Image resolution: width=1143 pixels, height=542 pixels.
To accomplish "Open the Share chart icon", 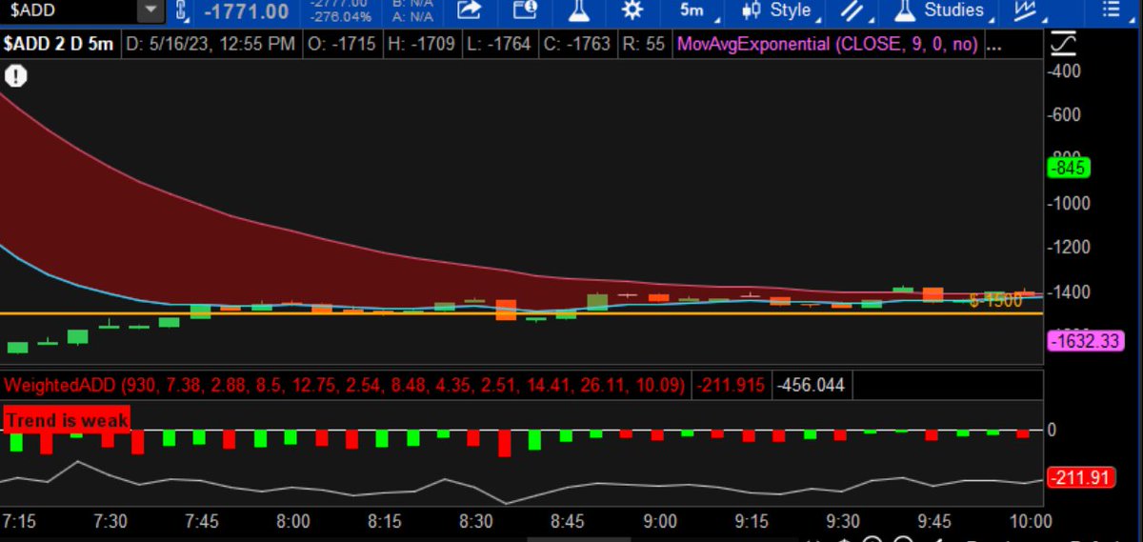I will [x=470, y=10].
